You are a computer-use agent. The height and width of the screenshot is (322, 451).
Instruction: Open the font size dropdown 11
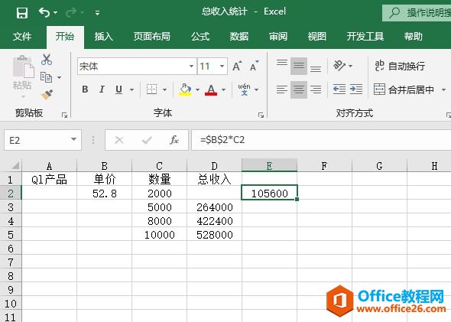pyautogui.click(x=222, y=67)
